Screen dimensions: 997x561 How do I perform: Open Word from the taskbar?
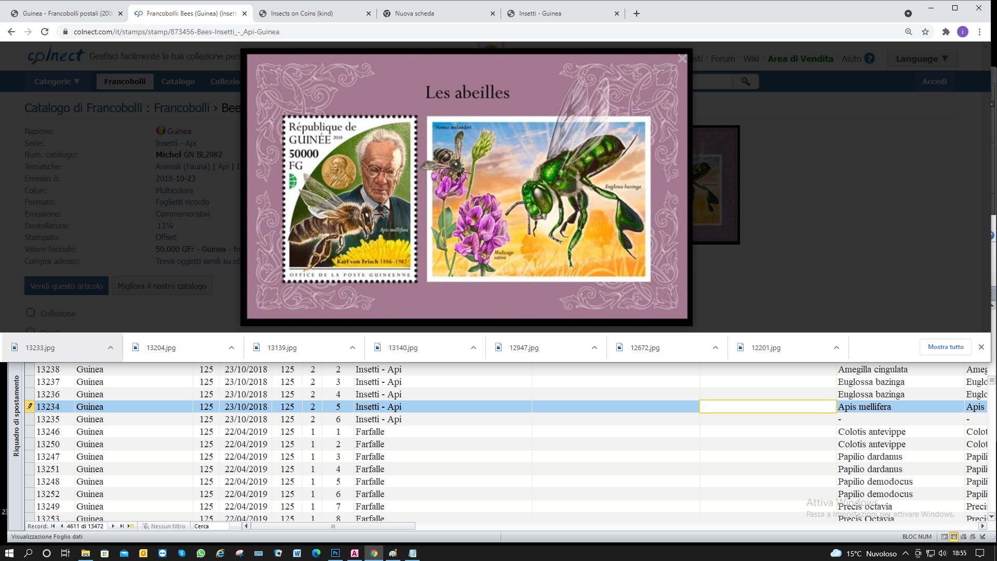297,553
